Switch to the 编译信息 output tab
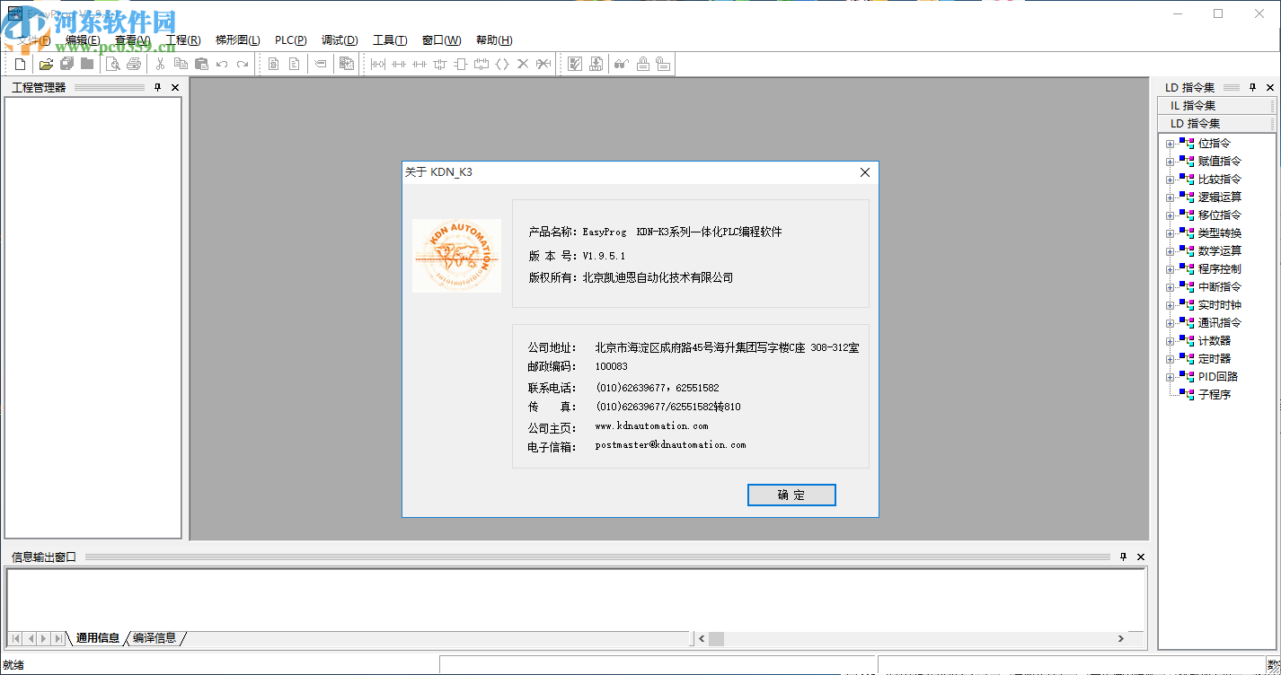This screenshot has height=675, width=1281. (155, 638)
